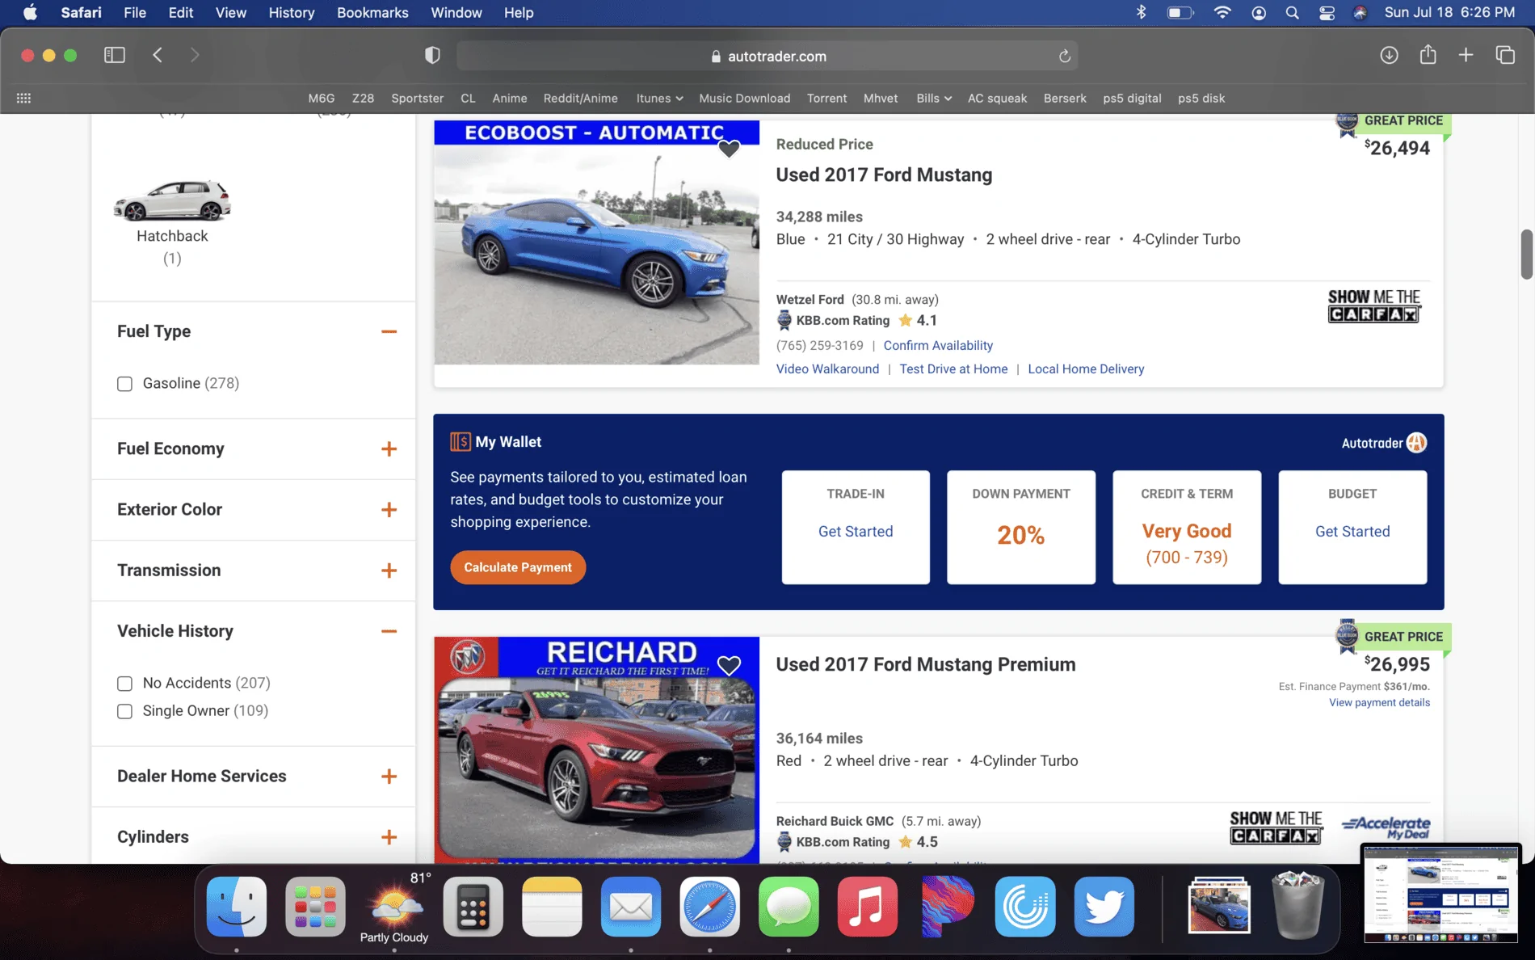The width and height of the screenshot is (1535, 960).
Task: Open the View menu
Action: pos(231,12)
